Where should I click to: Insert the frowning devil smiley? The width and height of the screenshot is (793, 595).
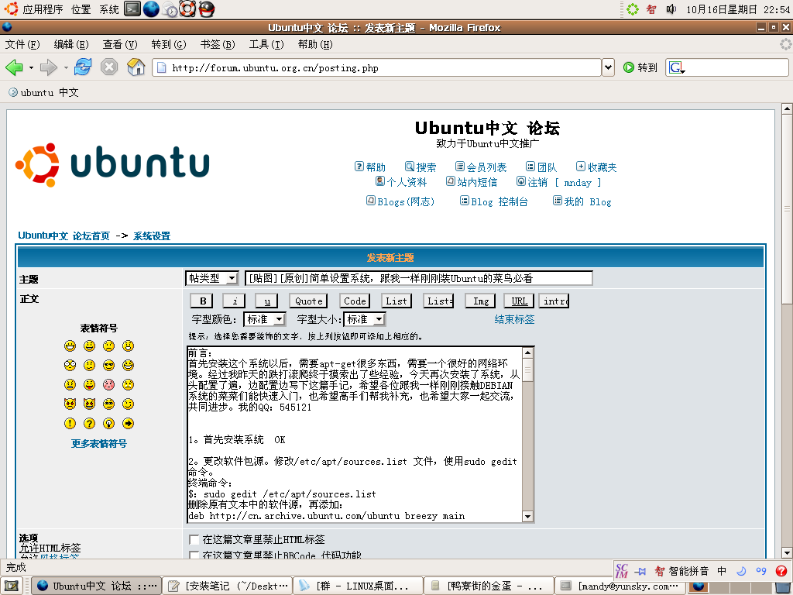tap(70, 404)
